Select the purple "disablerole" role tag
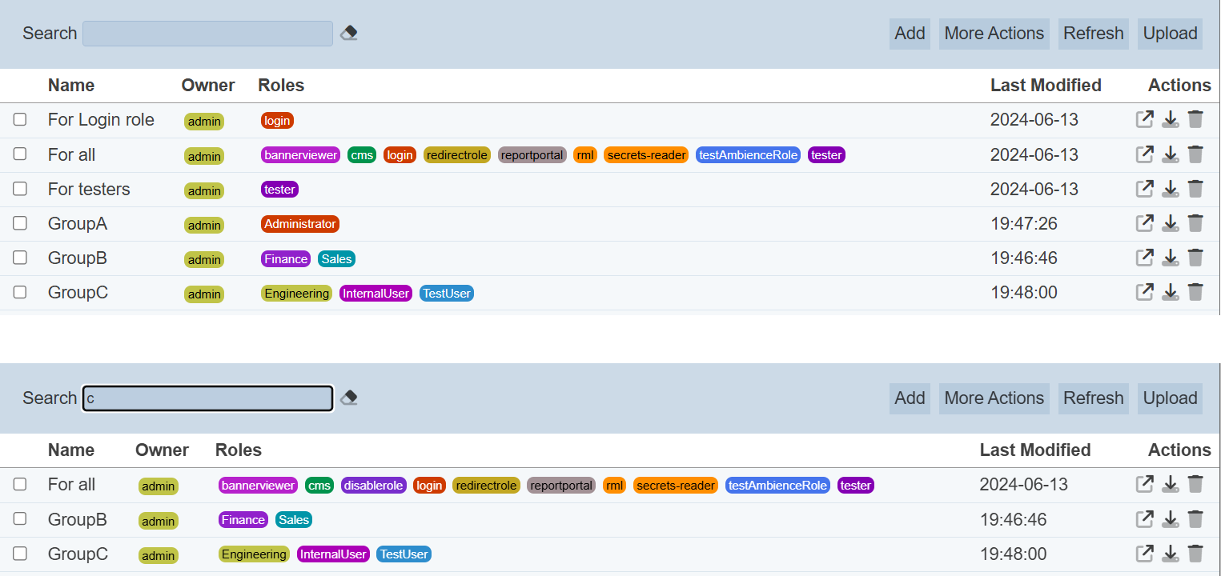 373,486
